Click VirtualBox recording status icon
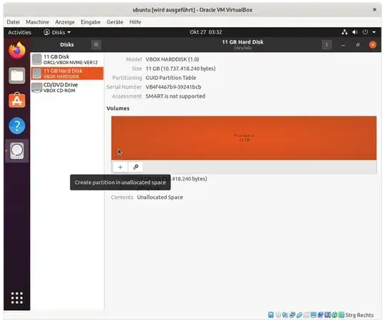 320,315
